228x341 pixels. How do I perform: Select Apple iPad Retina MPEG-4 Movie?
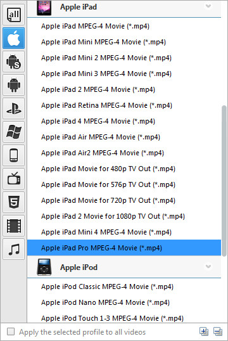coord(124,105)
